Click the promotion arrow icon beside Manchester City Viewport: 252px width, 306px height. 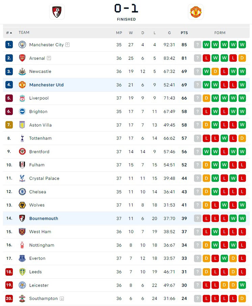point(67,45)
